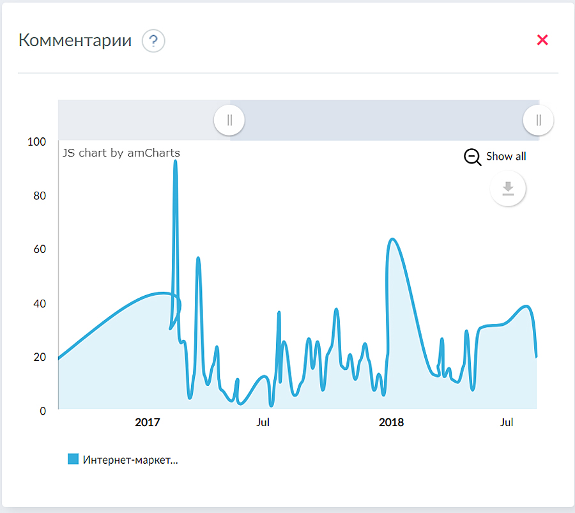
Task: Grab the left range selector handle
Action: tap(229, 119)
